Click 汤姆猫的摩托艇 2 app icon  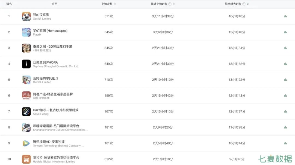[26, 80]
